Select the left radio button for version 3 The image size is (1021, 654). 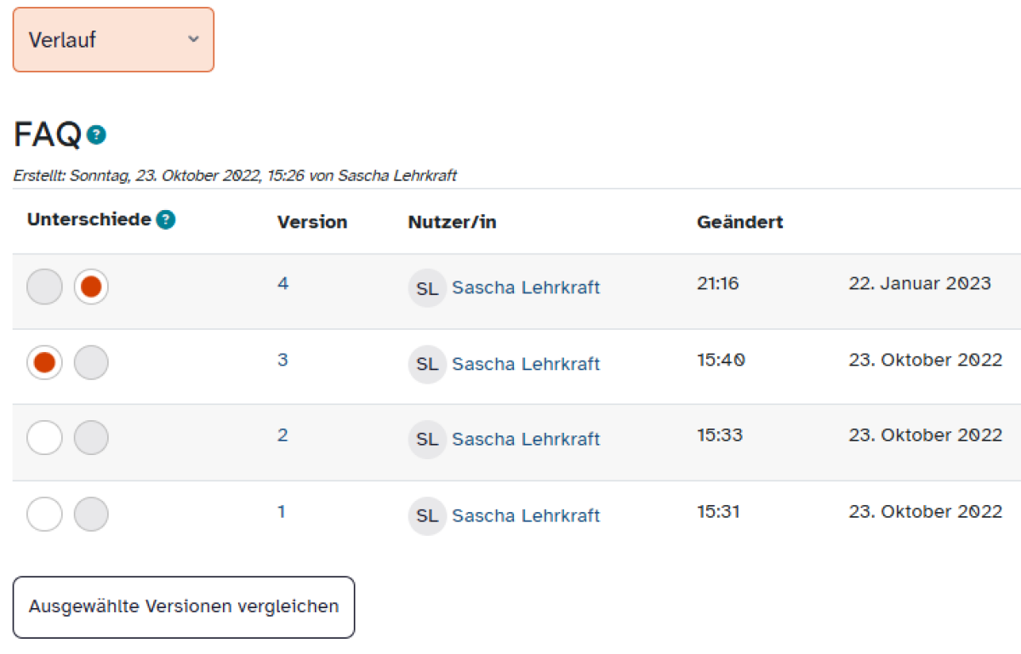tap(45, 363)
